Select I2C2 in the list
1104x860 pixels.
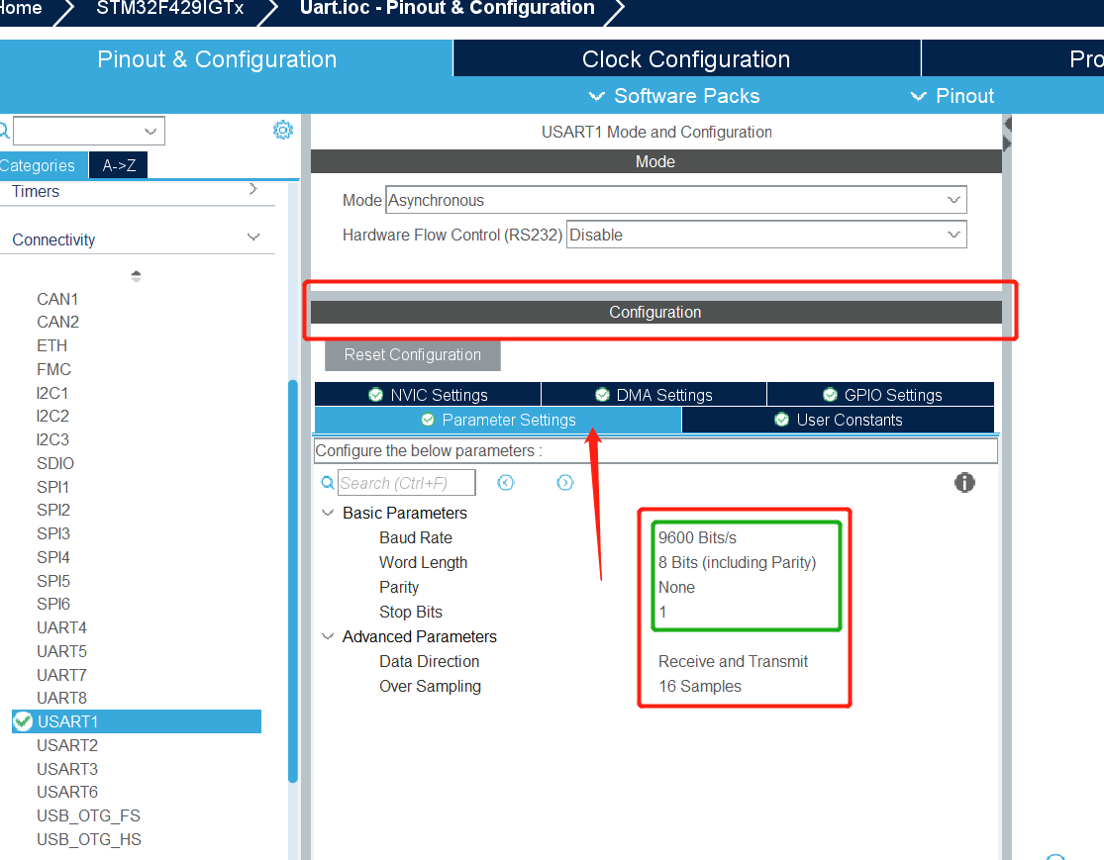(52, 416)
